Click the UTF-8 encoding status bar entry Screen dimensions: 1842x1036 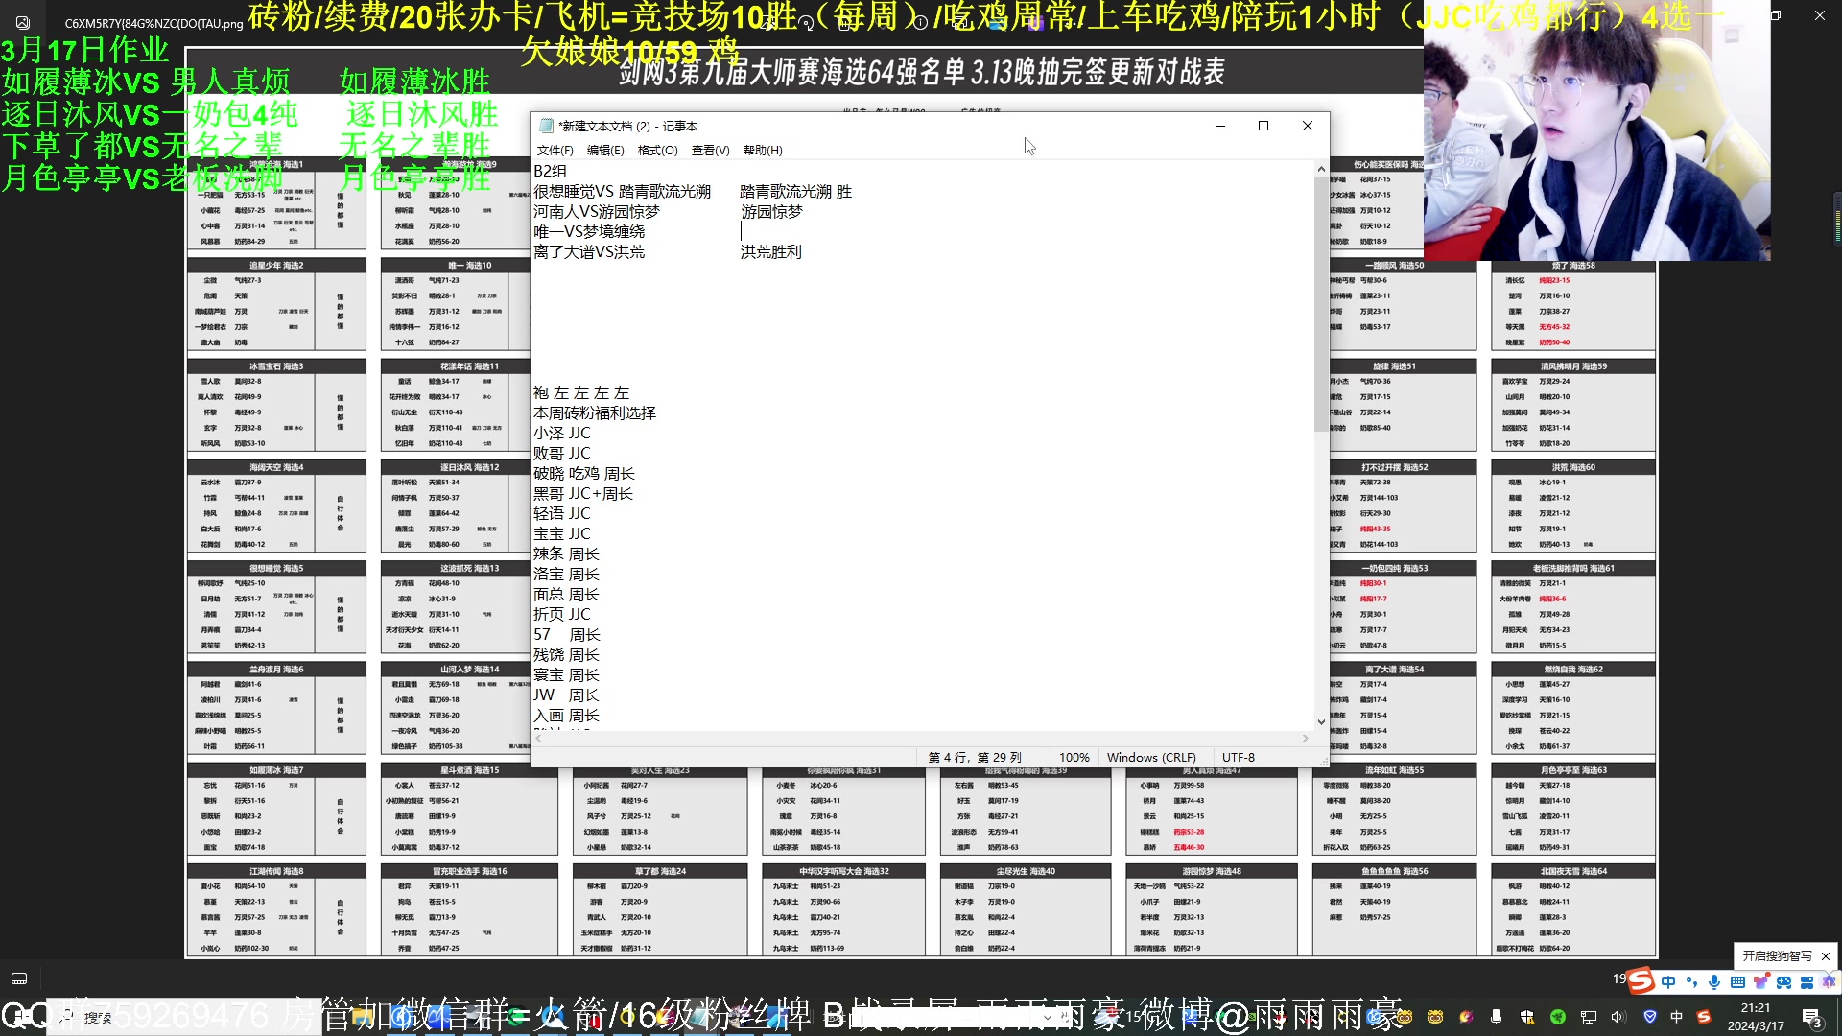point(1239,758)
